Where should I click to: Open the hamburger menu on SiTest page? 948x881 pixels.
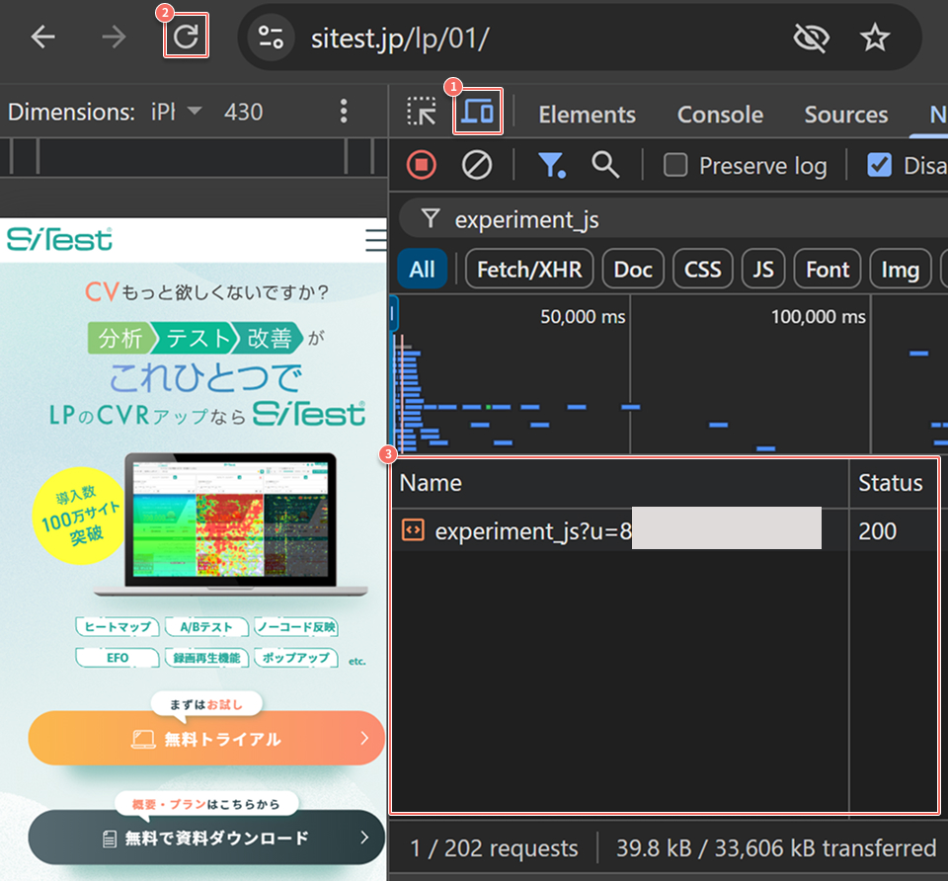click(x=375, y=240)
